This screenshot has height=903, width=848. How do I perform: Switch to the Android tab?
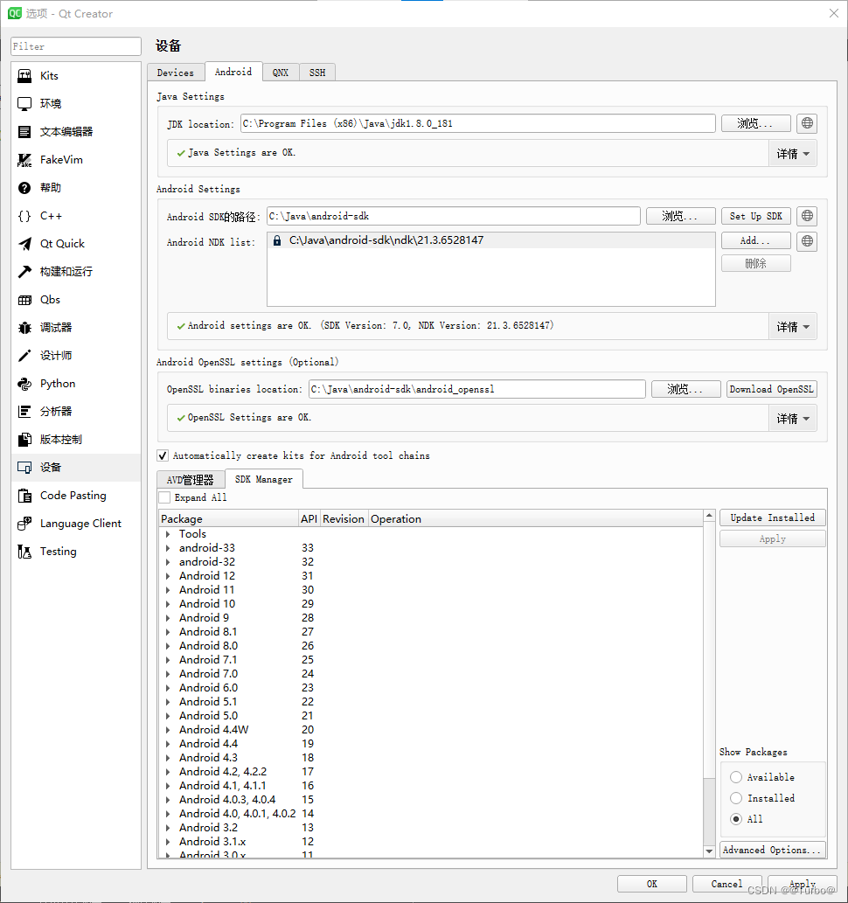click(x=233, y=72)
